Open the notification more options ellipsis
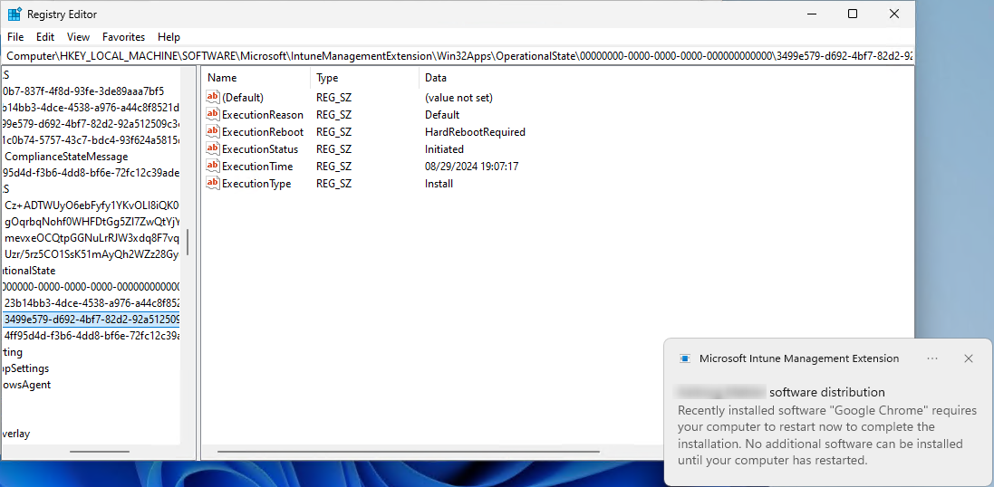 [932, 358]
